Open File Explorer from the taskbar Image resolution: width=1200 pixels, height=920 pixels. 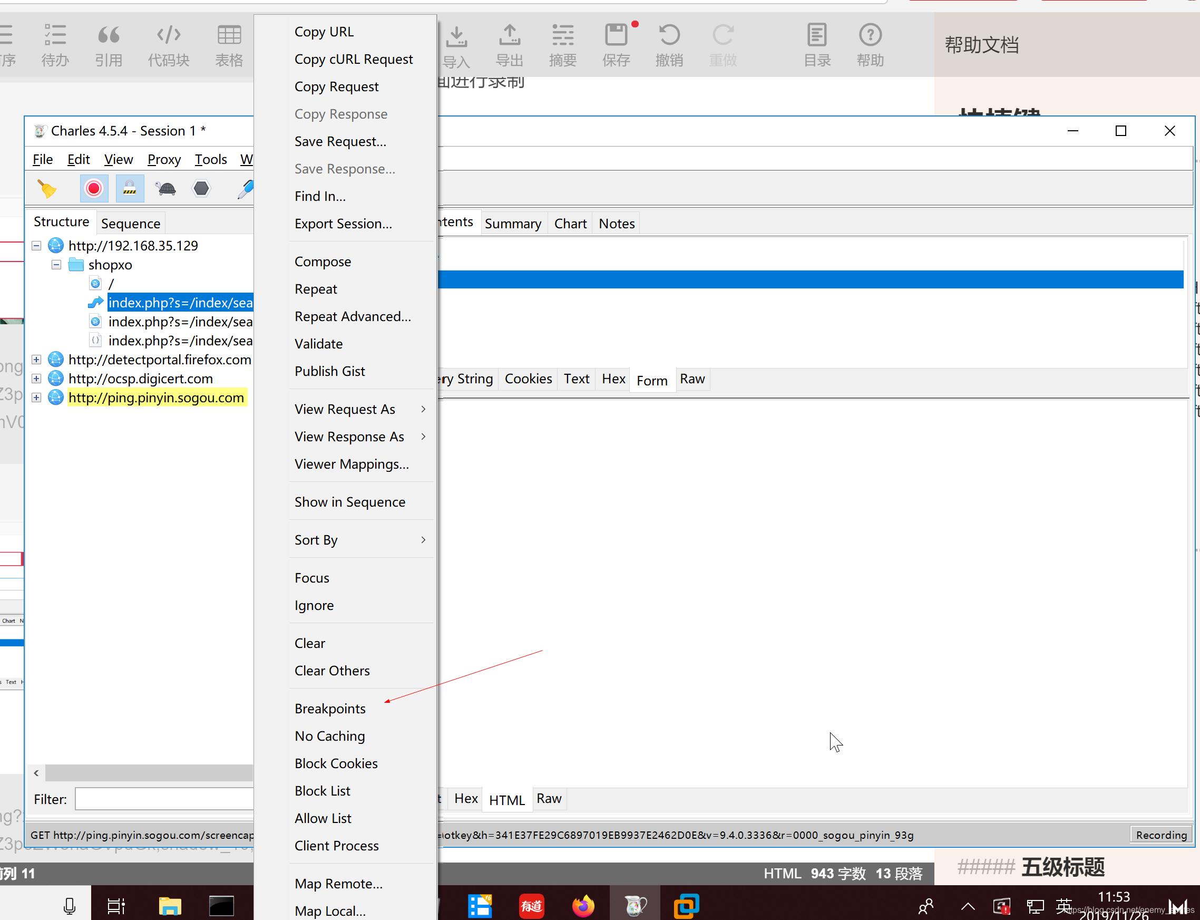click(170, 906)
